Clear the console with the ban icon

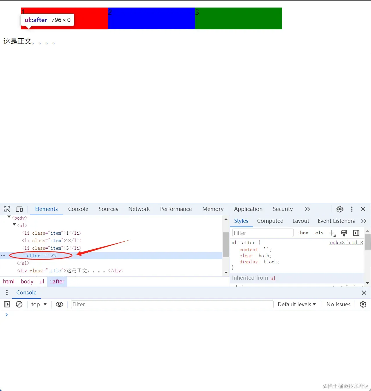tap(19, 304)
